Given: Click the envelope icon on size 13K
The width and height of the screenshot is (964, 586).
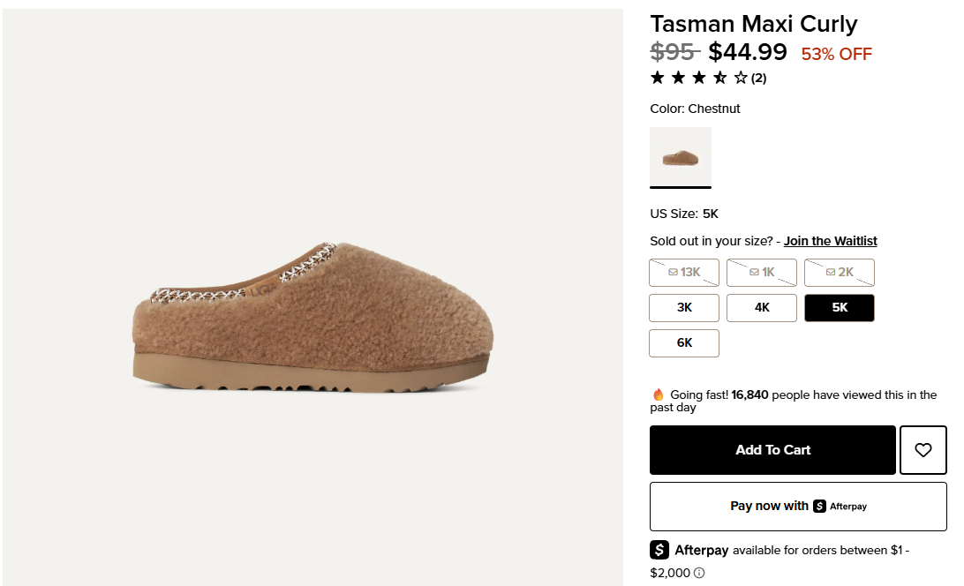Looking at the screenshot, I should [x=673, y=273].
